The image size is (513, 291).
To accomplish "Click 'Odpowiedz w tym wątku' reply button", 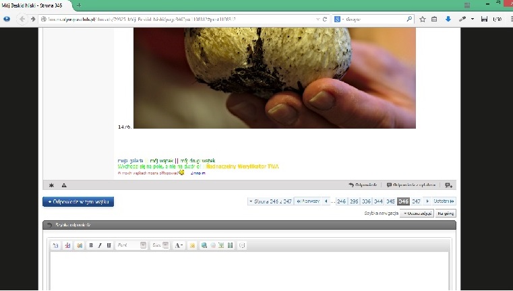I will coord(78,201).
